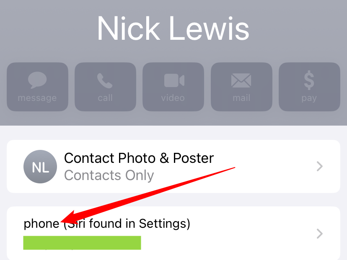Tap the message speech bubble icon
This screenshot has height=260, width=347.
pos(37,80)
